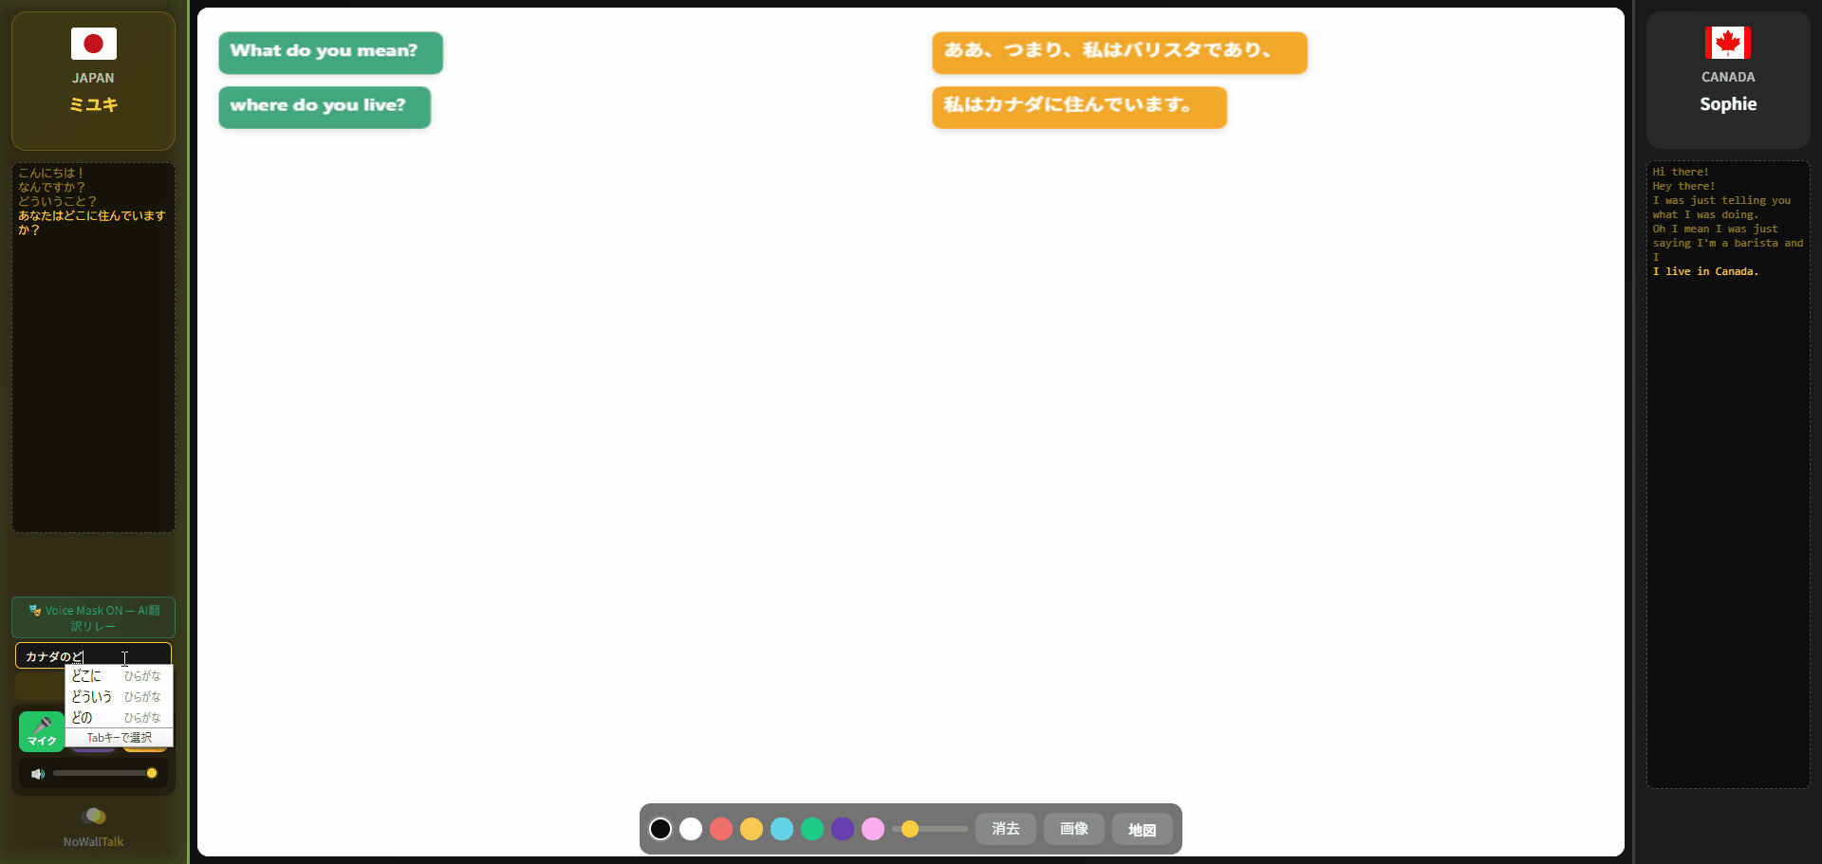Image resolution: width=1822 pixels, height=864 pixels.
Task: Toggle Voice Mask ON — AI翻訳リレー
Action: [x=93, y=617]
